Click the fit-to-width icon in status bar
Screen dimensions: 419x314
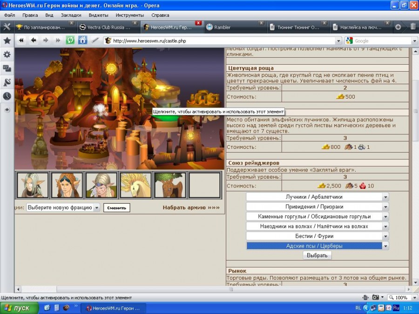[x=365, y=297]
